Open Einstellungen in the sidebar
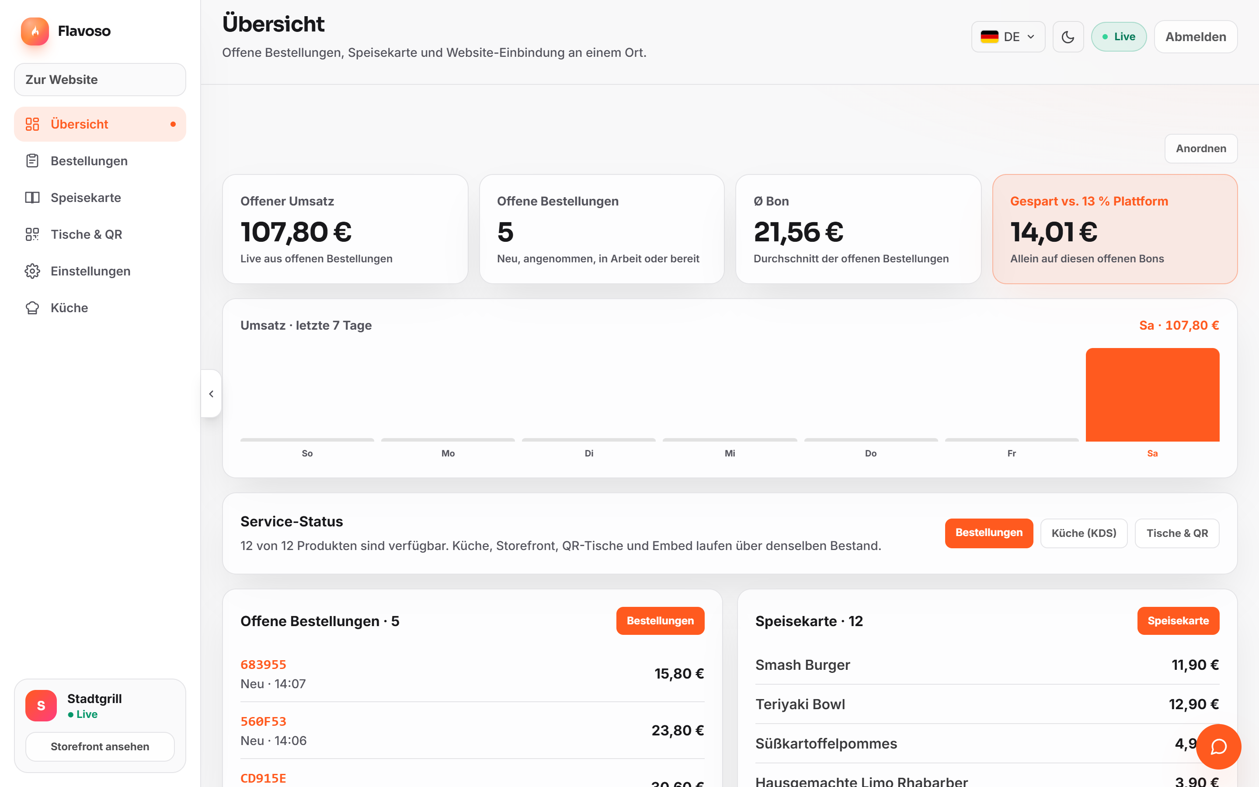This screenshot has height=787, width=1259. (x=100, y=271)
